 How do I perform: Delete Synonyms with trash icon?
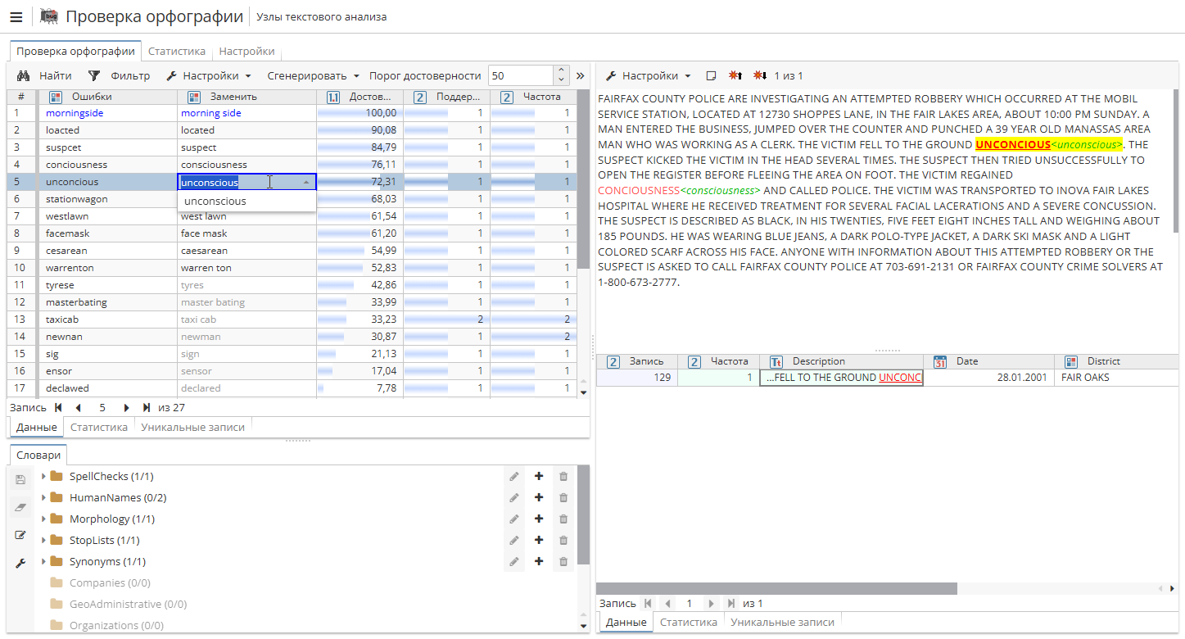563,561
